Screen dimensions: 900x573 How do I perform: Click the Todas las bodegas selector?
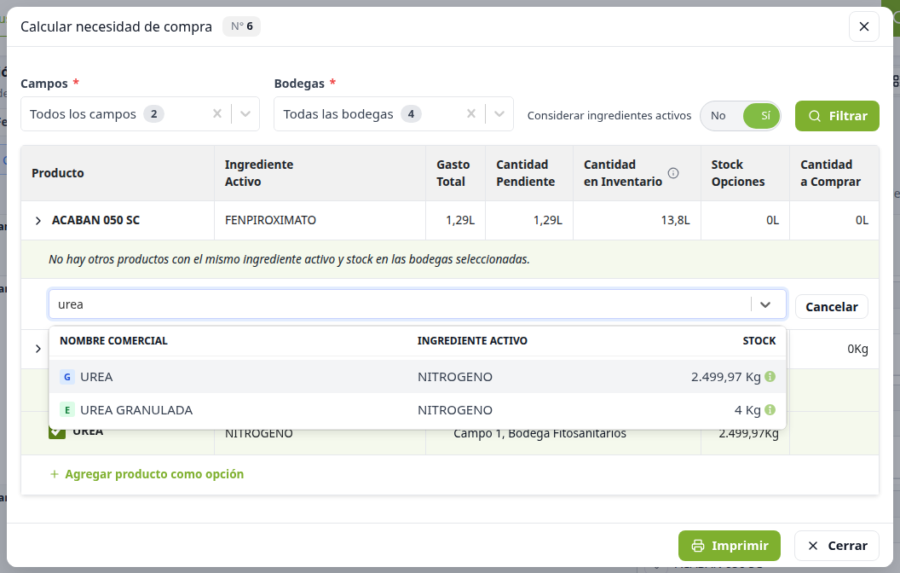(393, 113)
